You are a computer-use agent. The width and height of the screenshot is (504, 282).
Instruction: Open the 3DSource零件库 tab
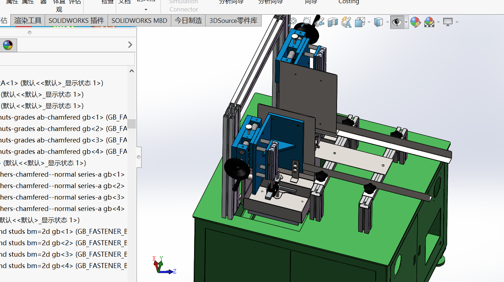click(x=233, y=20)
